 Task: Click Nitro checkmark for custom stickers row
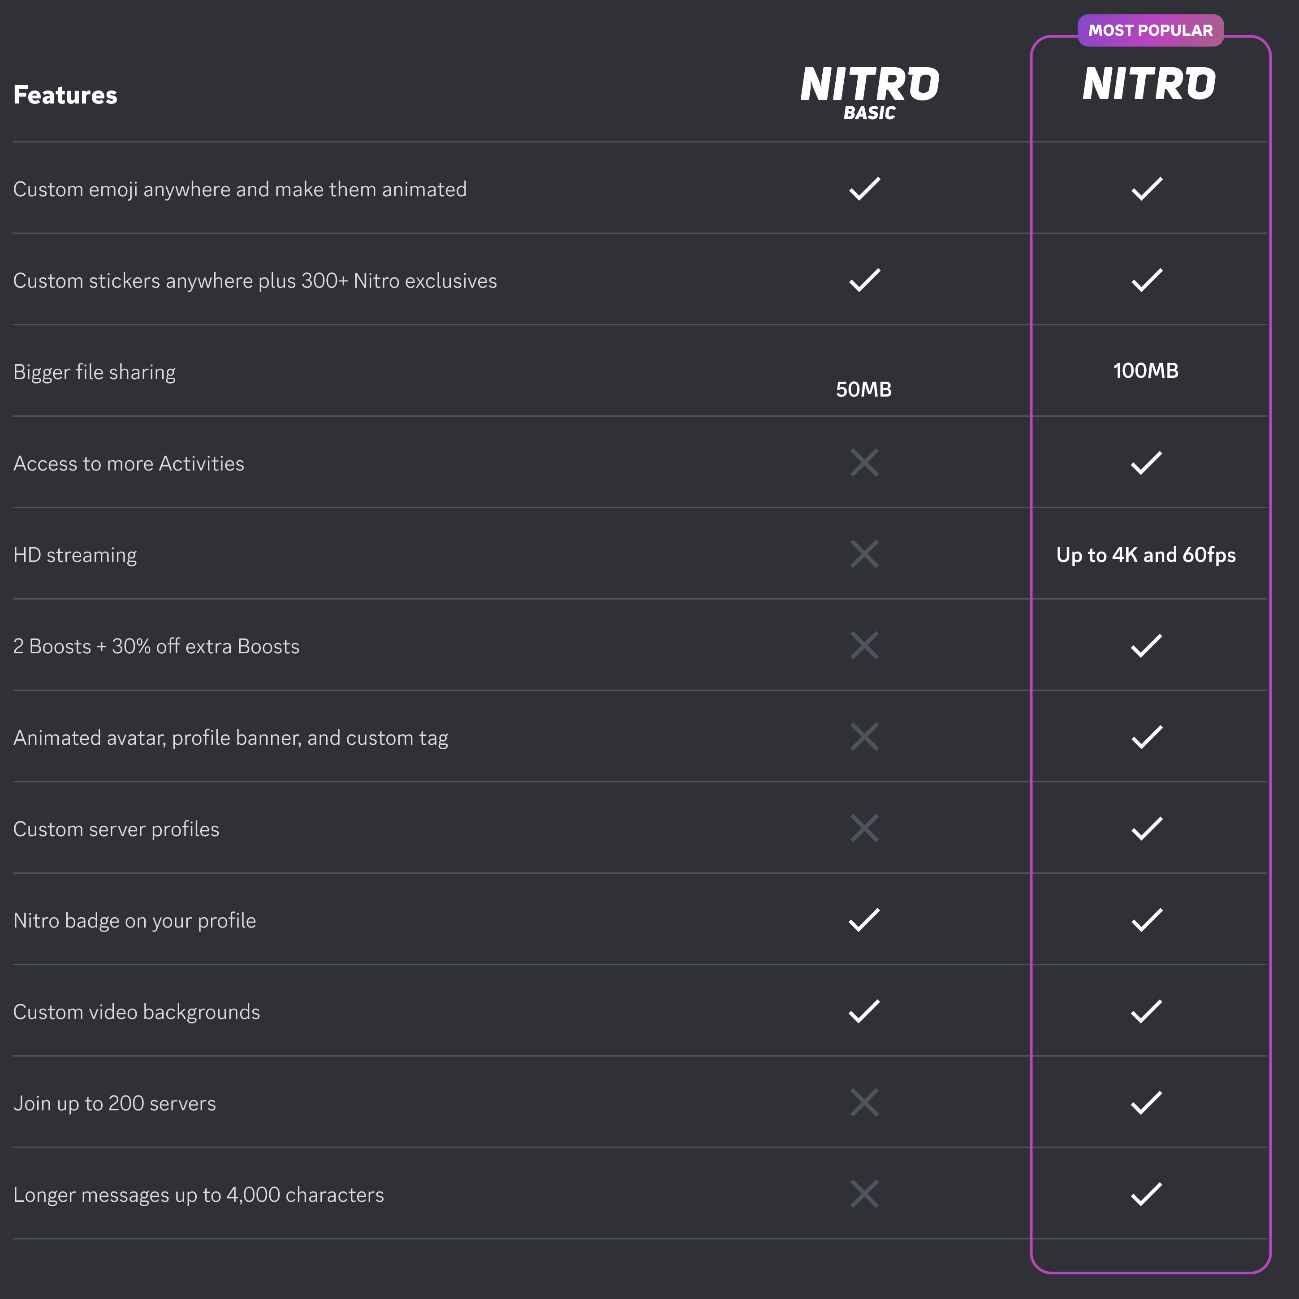point(1146,281)
